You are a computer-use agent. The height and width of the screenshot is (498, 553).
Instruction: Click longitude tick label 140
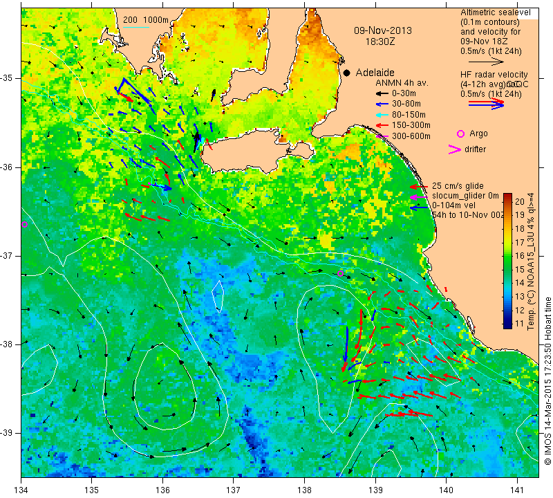pos(446,490)
